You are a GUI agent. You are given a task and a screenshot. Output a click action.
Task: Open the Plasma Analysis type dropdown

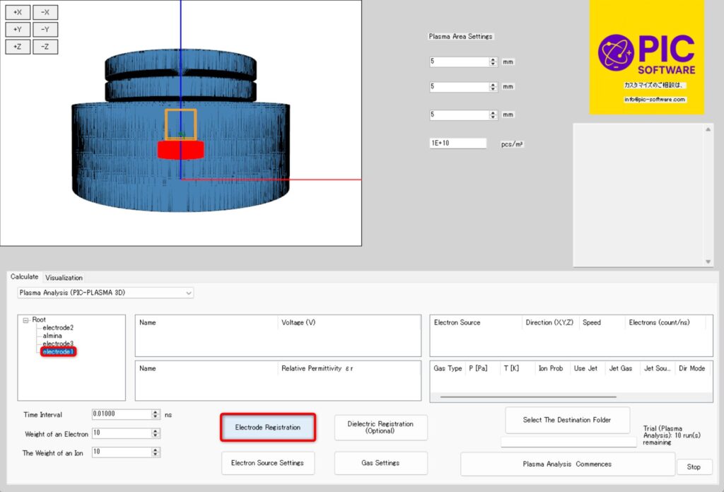pyautogui.click(x=188, y=293)
